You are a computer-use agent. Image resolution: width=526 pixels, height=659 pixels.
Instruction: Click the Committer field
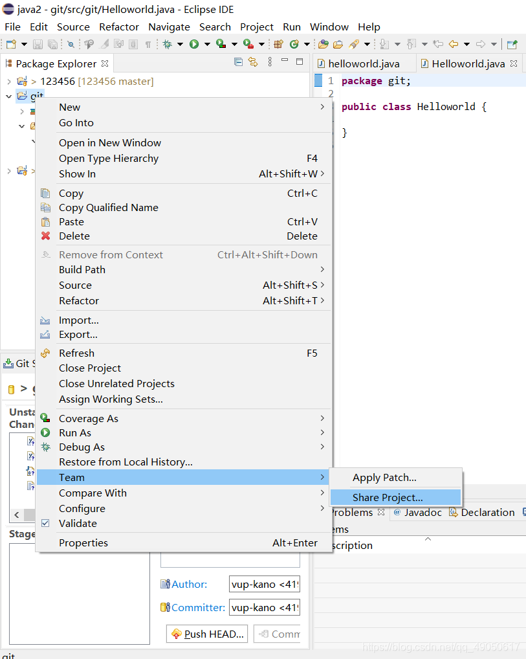pyautogui.click(x=265, y=607)
